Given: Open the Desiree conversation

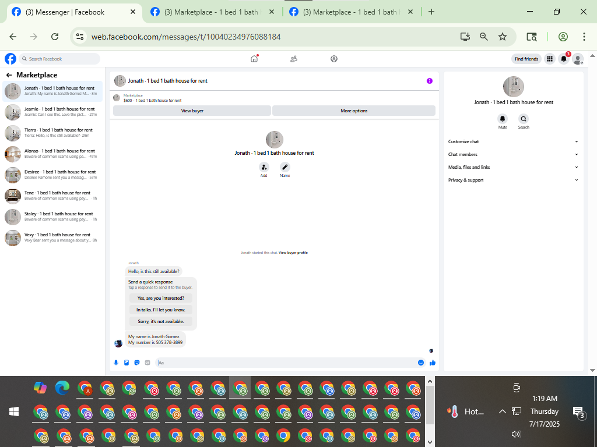Looking at the screenshot, I should 52,175.
